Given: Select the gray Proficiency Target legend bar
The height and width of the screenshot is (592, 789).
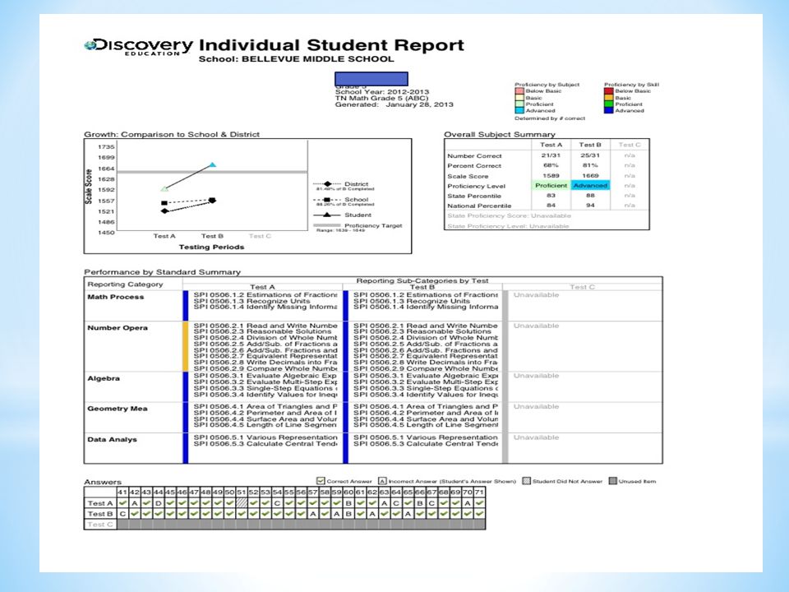Looking at the screenshot, I should tap(327, 225).
